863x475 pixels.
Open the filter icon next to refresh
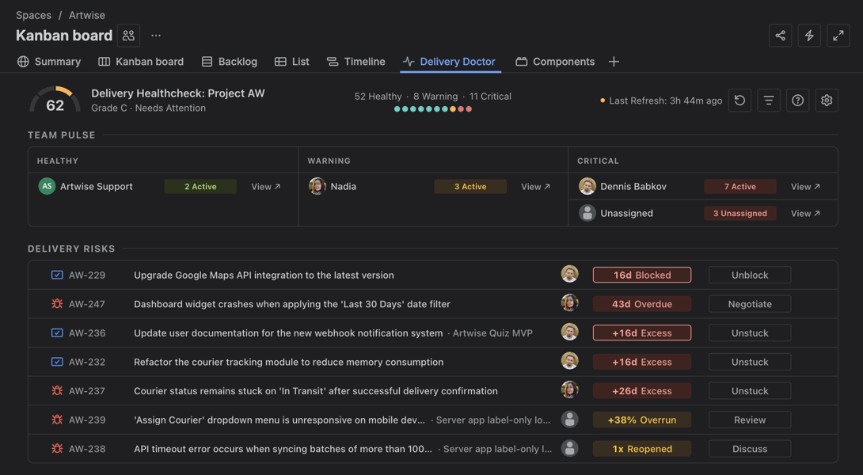tap(769, 101)
